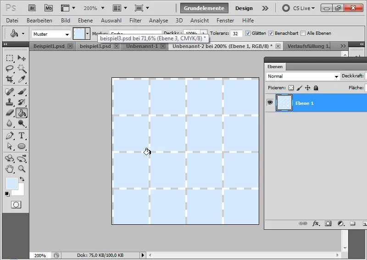Select the Crop tool

(x=10, y=79)
